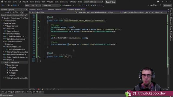Open the Extensions menu
Viewport: 173px width, 97px height.
point(64,2)
